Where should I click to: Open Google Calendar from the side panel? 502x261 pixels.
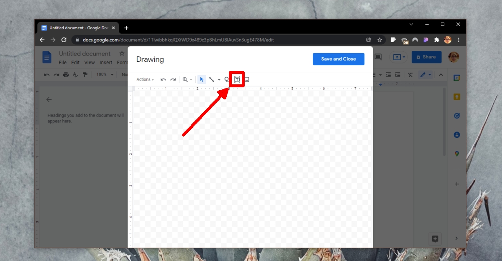point(457,78)
